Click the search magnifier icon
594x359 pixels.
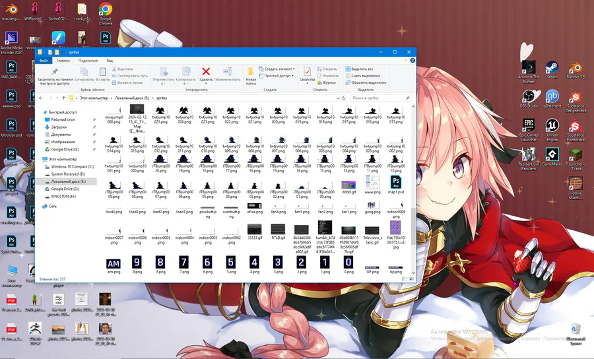pyautogui.click(x=408, y=98)
